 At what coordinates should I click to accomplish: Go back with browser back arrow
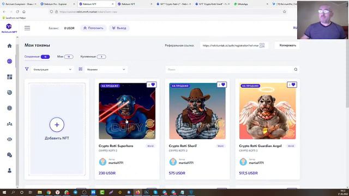(5, 11)
